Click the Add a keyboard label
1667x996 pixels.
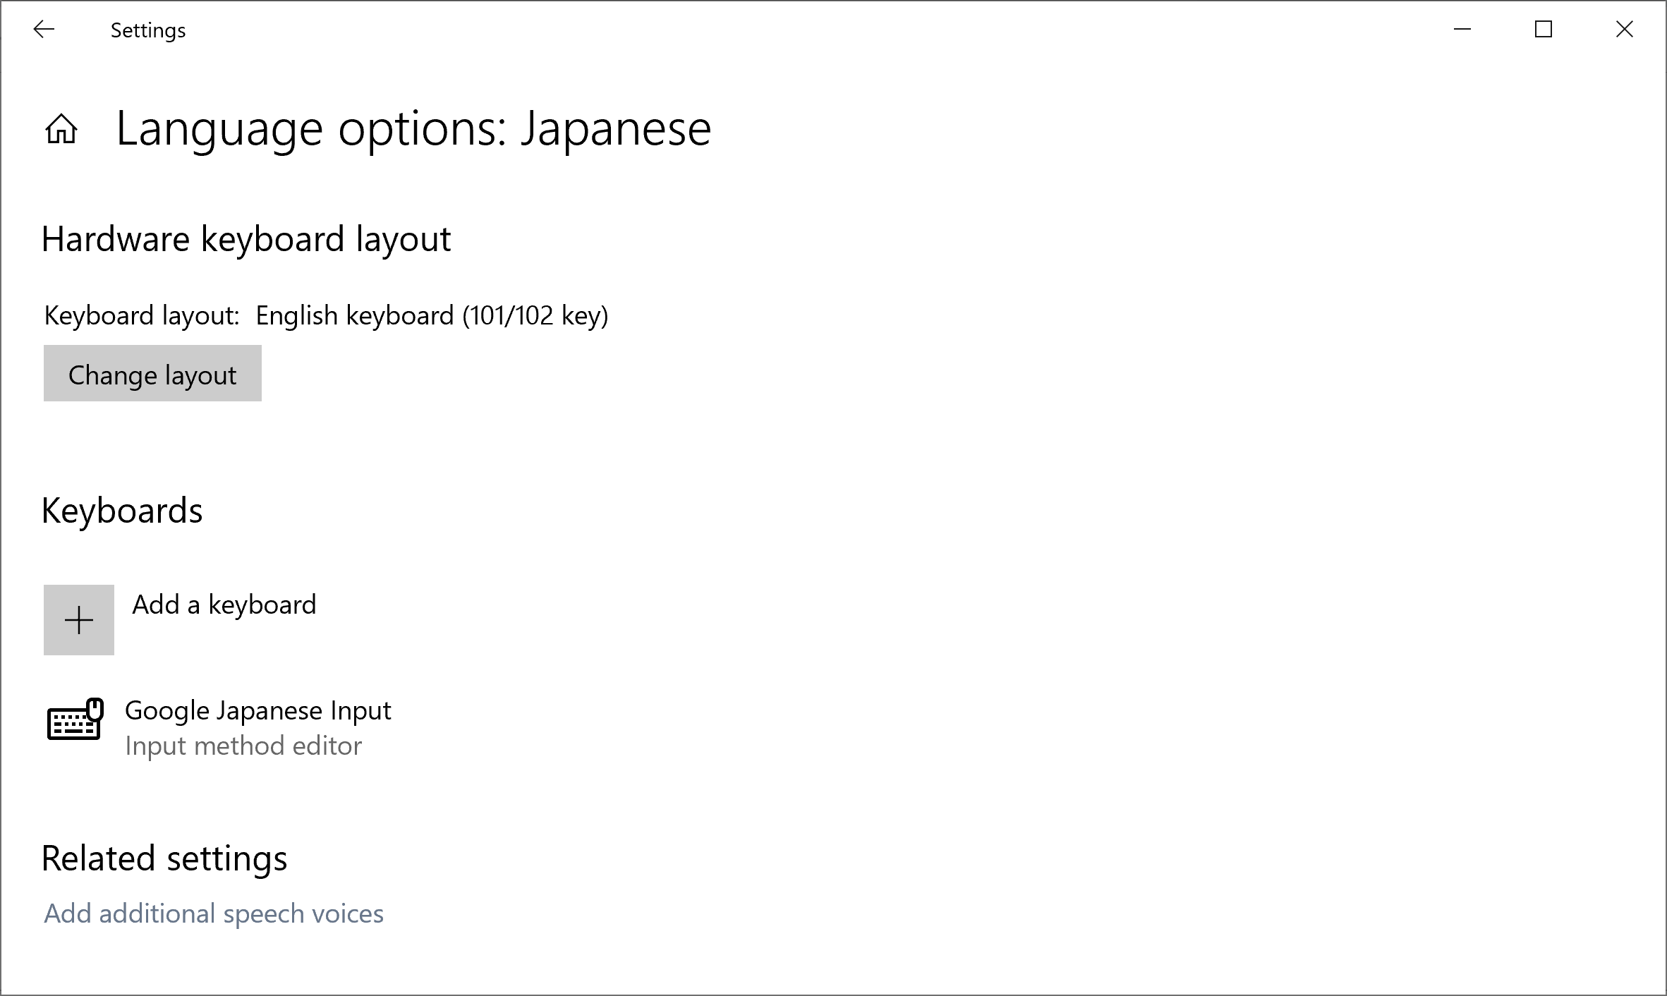pos(224,605)
